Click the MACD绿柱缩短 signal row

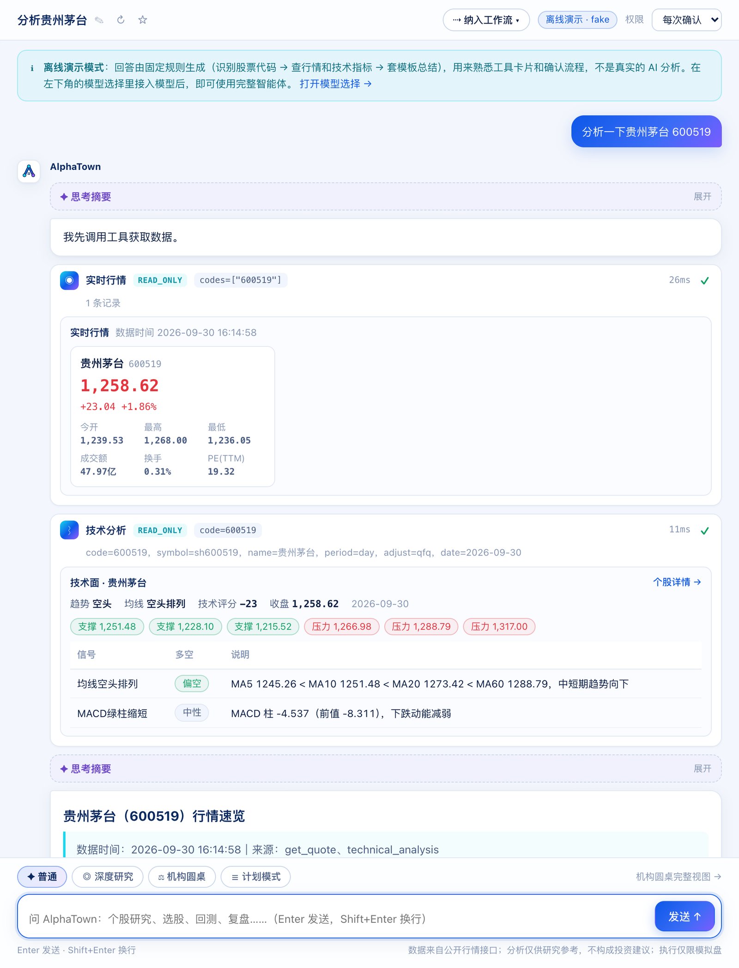coord(386,713)
